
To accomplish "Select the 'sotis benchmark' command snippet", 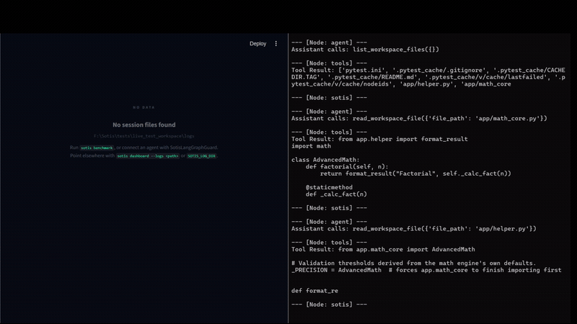I will click(x=97, y=148).
